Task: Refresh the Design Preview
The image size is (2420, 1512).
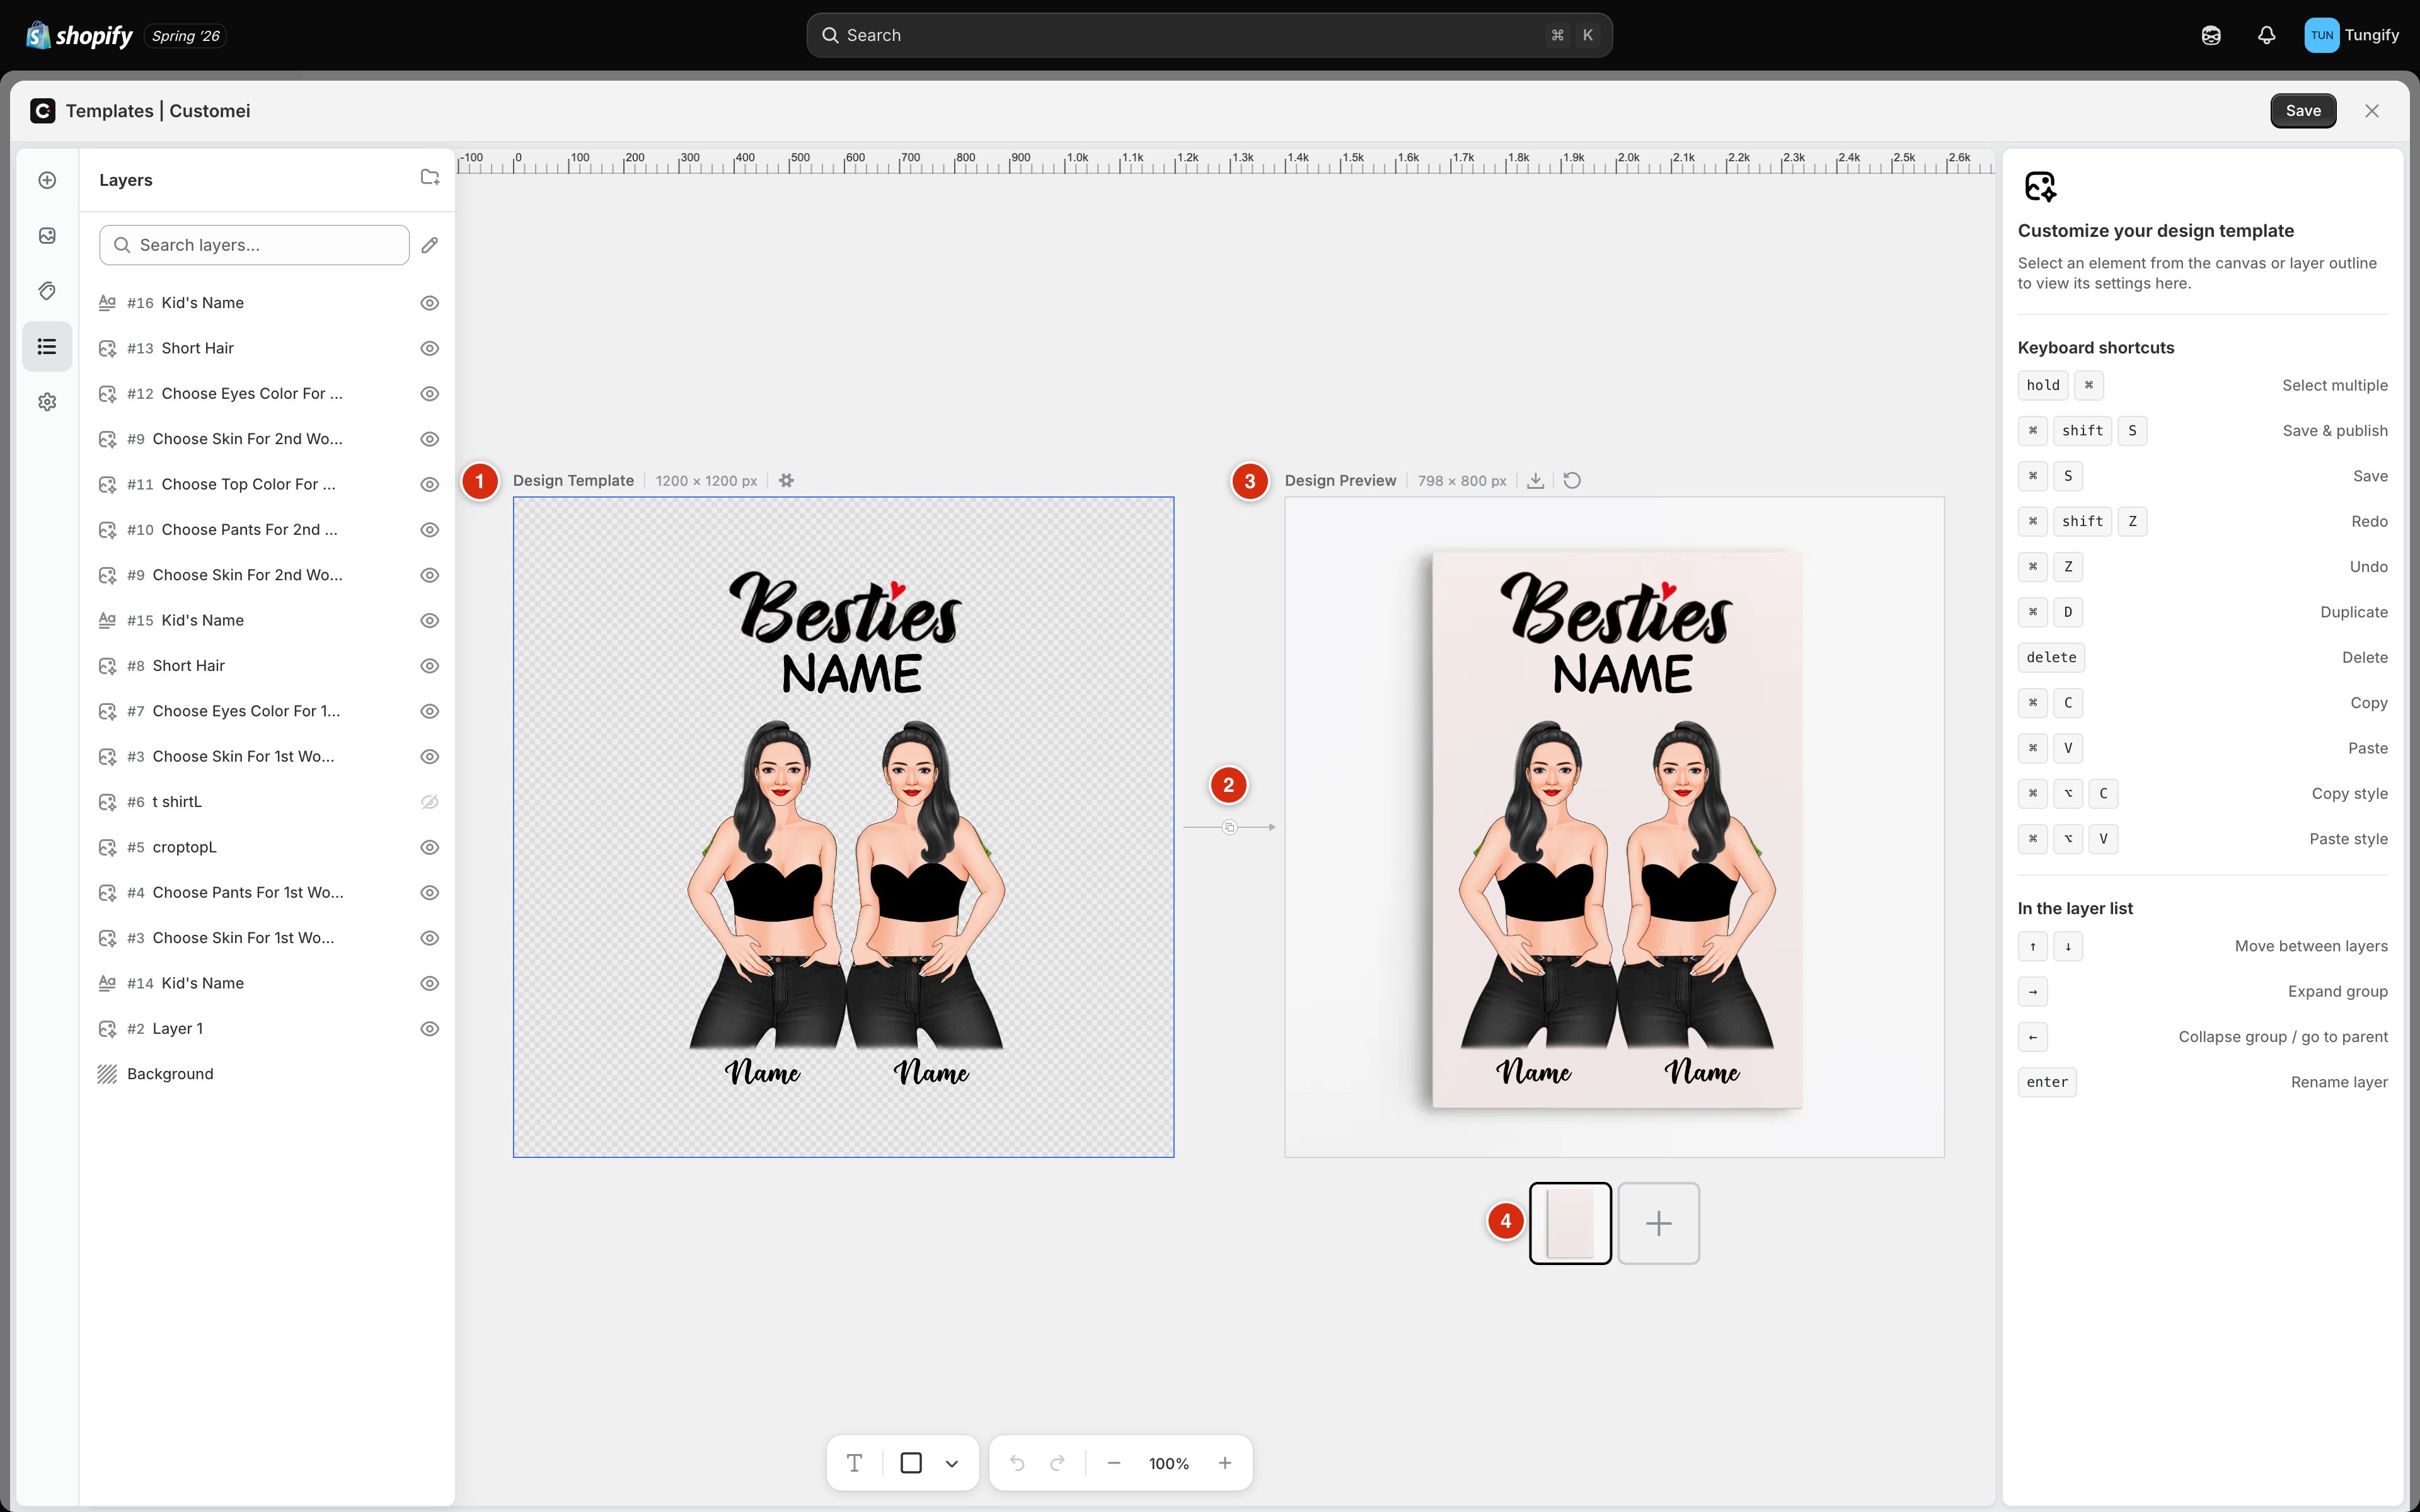Action: (1572, 481)
